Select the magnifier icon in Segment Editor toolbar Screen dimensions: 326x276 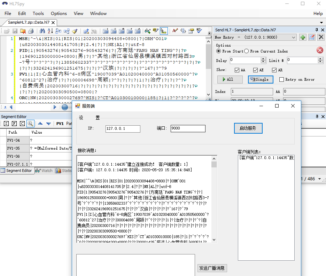point(30,124)
